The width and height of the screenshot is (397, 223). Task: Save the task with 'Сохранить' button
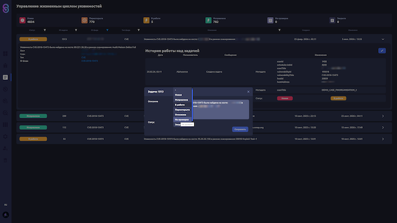point(240,129)
